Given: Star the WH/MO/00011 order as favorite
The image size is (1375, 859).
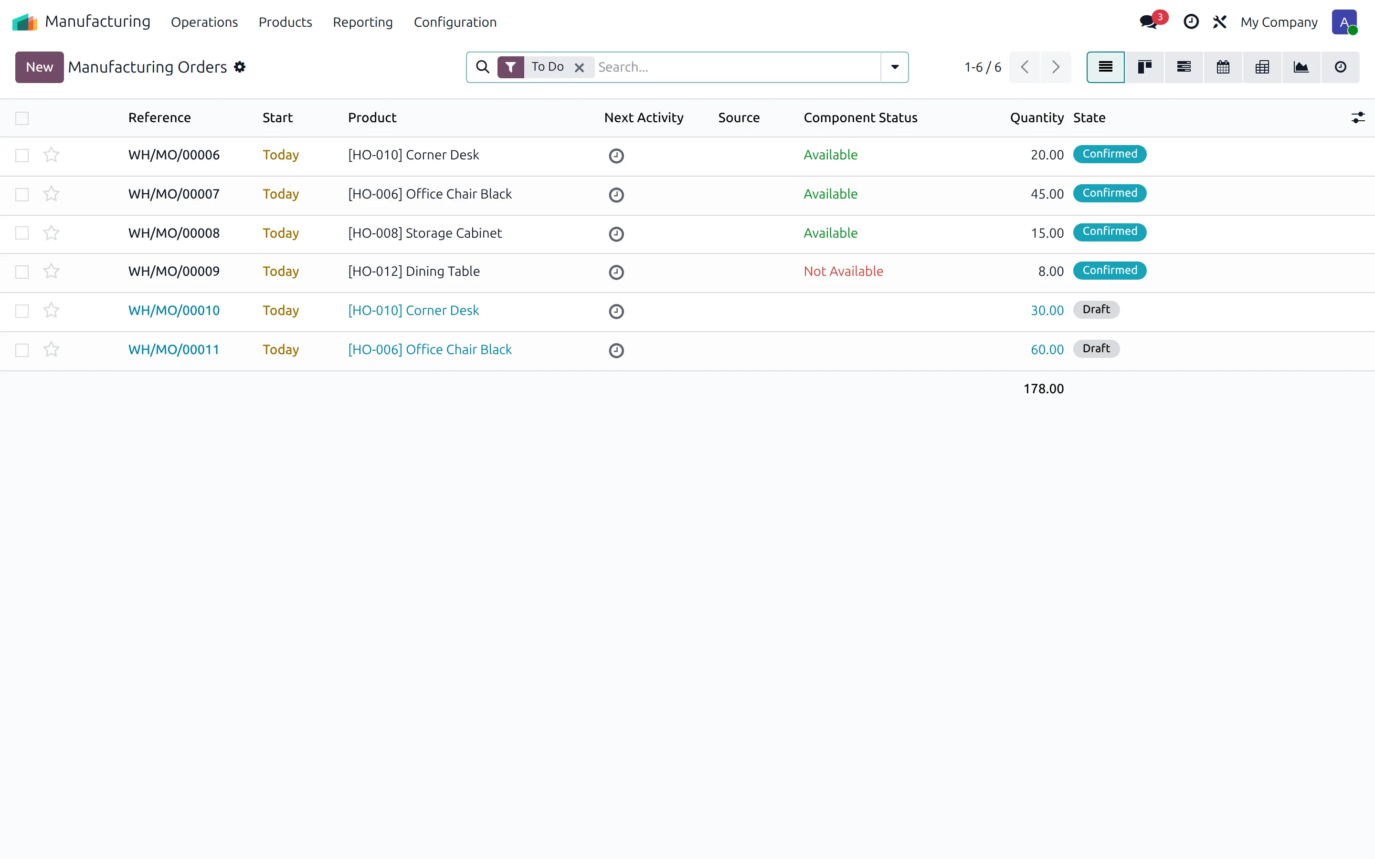Looking at the screenshot, I should point(51,349).
